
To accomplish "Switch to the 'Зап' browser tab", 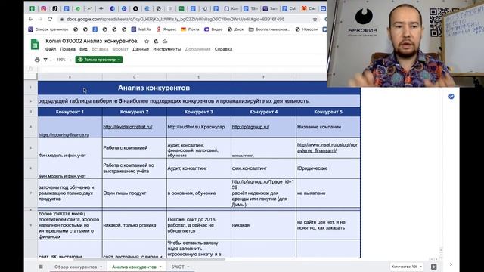I will point(270,8).
